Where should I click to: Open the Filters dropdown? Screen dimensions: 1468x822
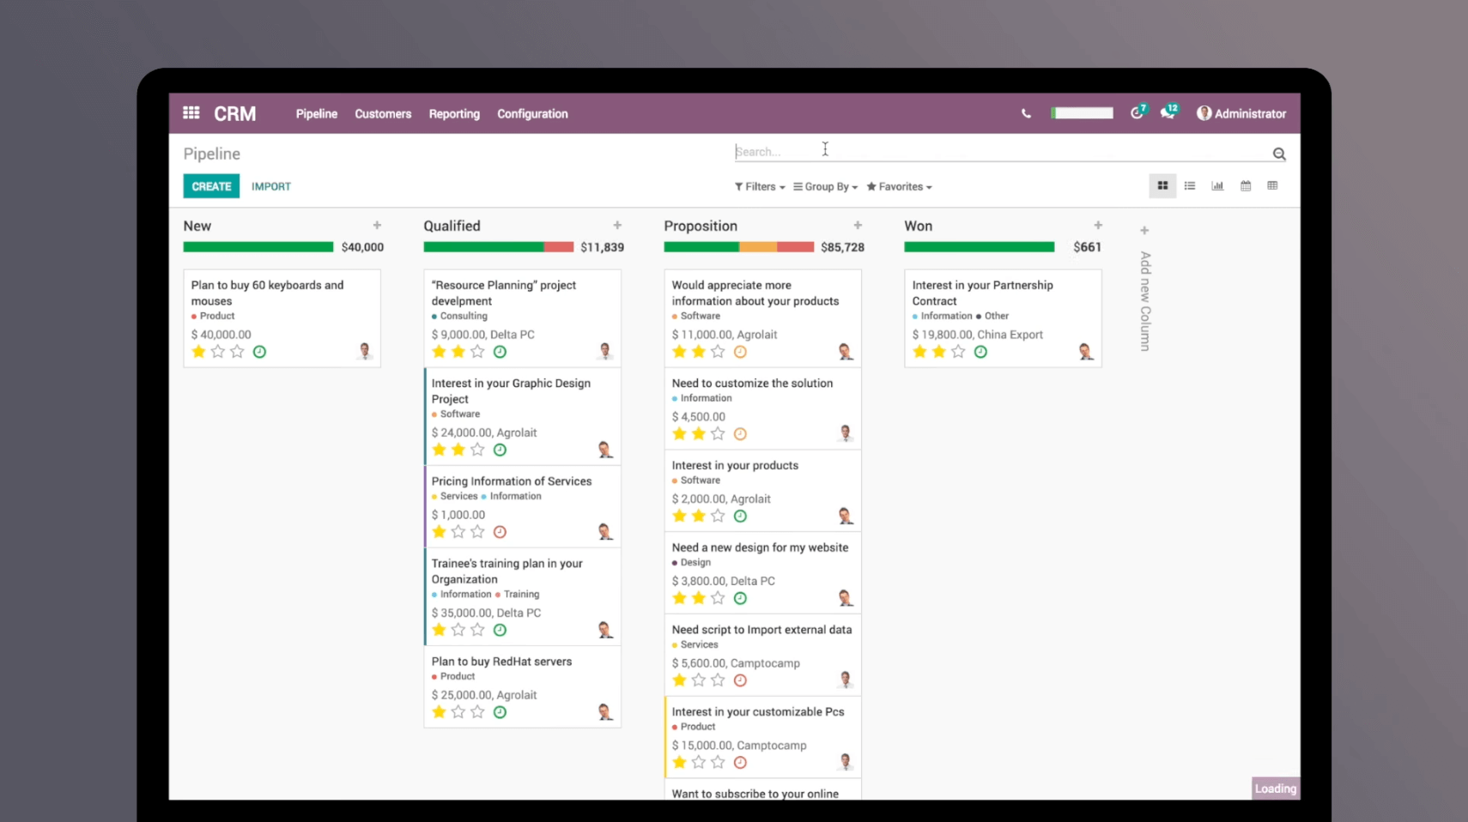pyautogui.click(x=759, y=186)
